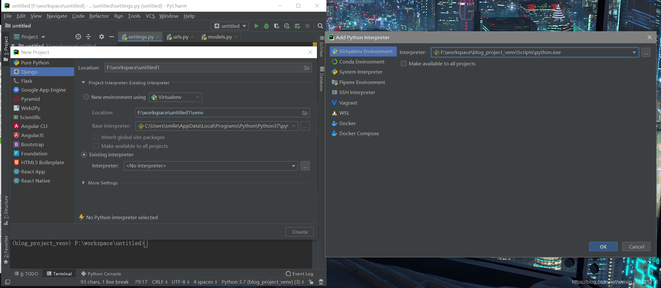This screenshot has width=661, height=288.
Task: Expand More Settings section
Action: point(83,183)
